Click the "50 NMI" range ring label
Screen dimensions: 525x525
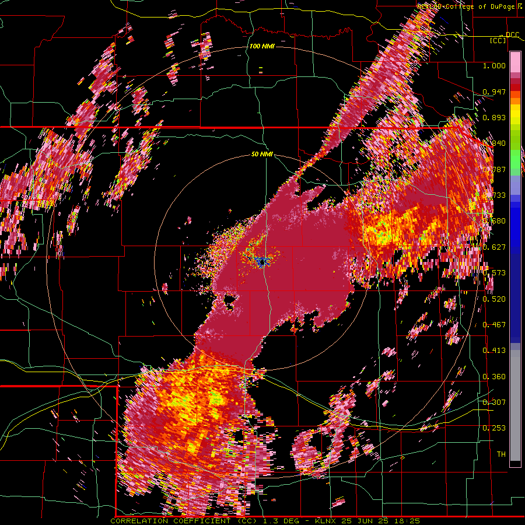coord(262,155)
